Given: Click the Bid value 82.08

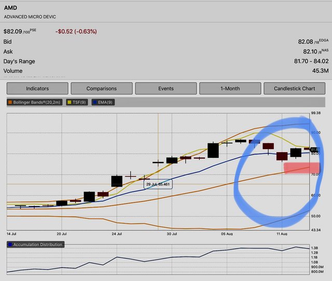Looking at the screenshot, I should (x=306, y=42).
